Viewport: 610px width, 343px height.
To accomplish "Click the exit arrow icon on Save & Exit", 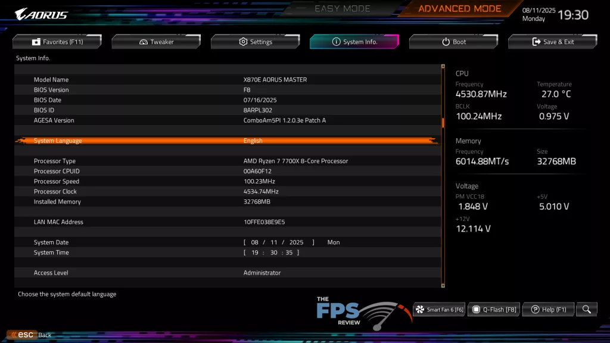I will [537, 42].
